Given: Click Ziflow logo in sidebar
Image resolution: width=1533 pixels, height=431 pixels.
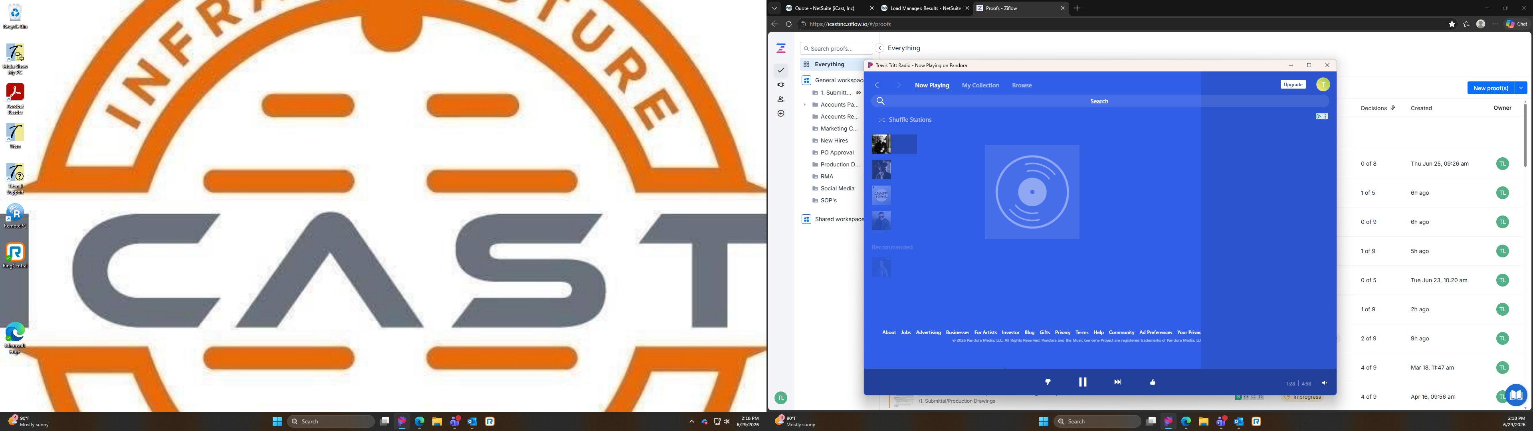Looking at the screenshot, I should click(x=781, y=48).
